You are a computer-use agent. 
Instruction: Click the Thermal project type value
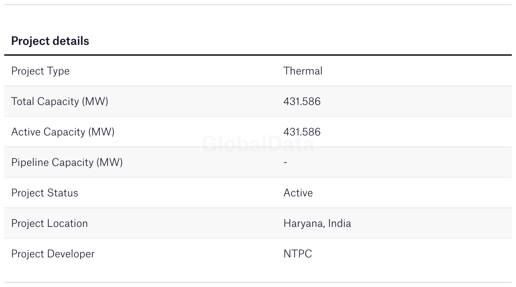(303, 71)
